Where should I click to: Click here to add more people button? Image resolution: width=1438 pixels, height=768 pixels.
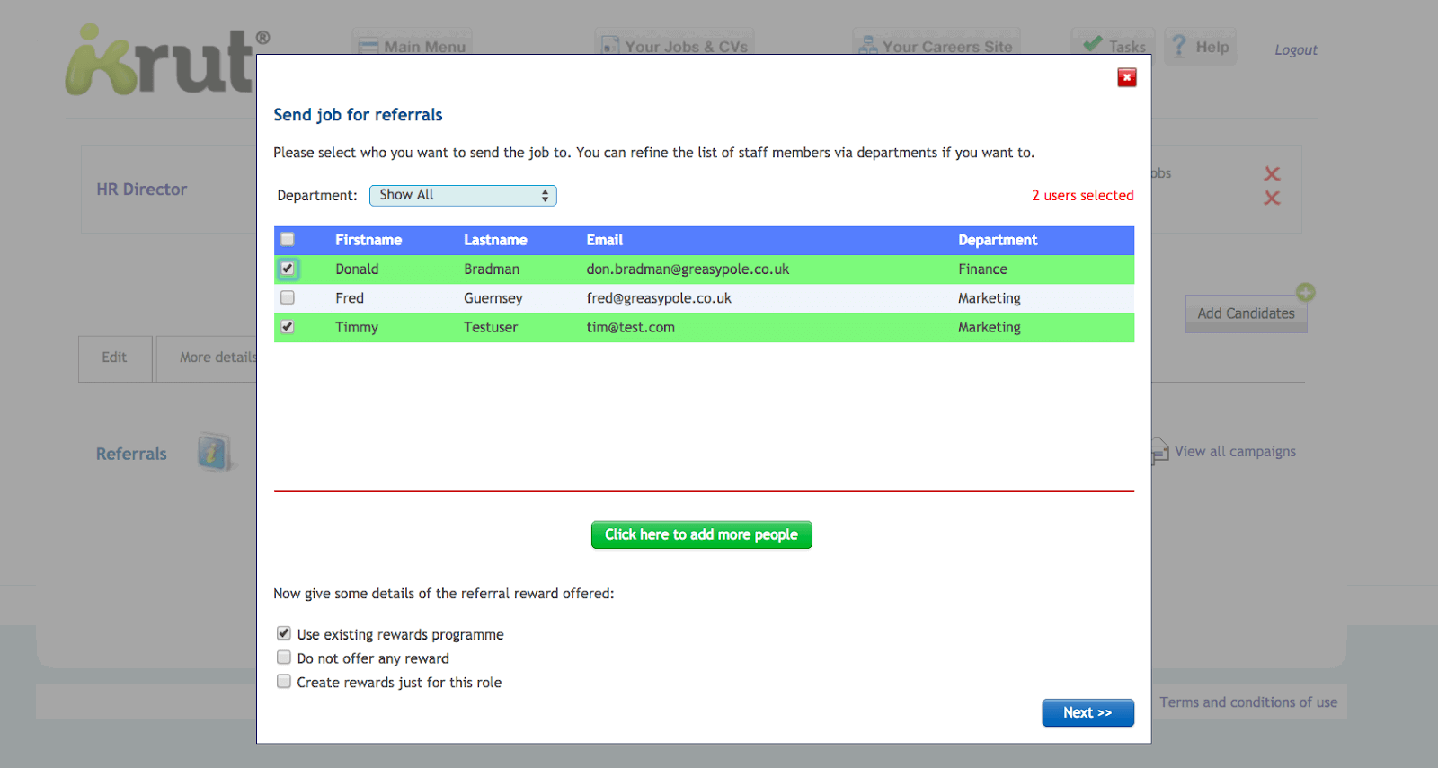pos(701,534)
